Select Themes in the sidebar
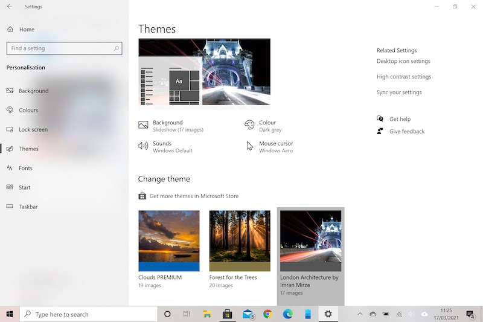Screen dimensions: 483x322 point(22,149)
